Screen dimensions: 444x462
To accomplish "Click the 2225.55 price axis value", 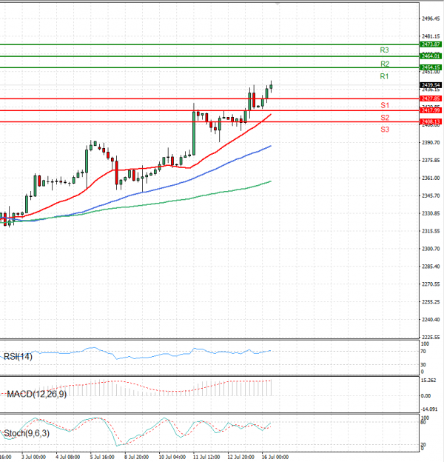I will click(x=431, y=337).
